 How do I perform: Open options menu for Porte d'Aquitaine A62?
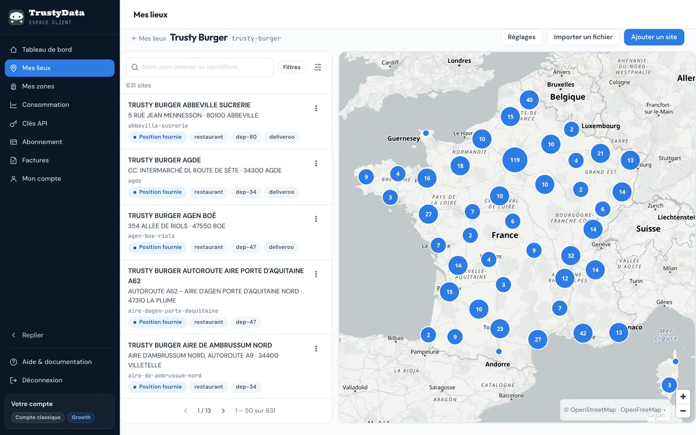click(x=316, y=274)
